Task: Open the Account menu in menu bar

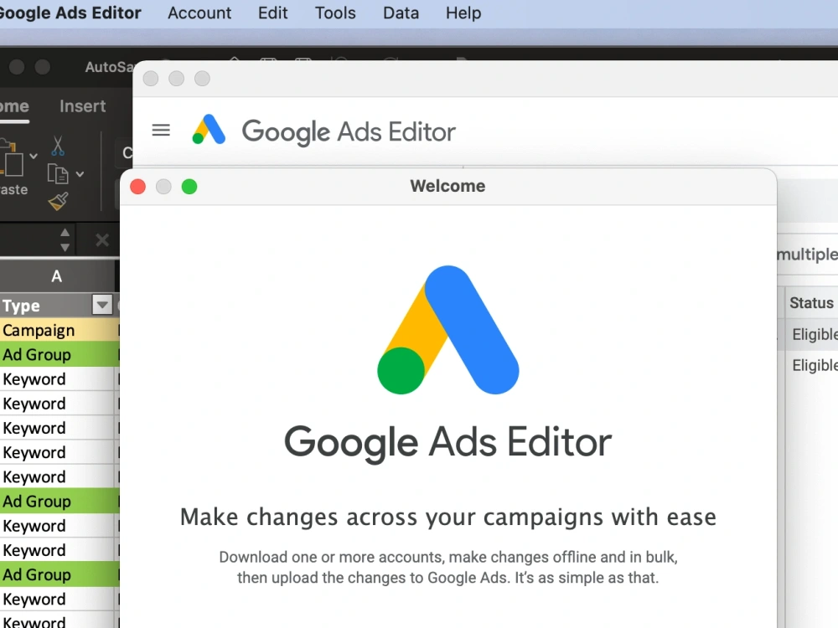Action: pos(199,13)
